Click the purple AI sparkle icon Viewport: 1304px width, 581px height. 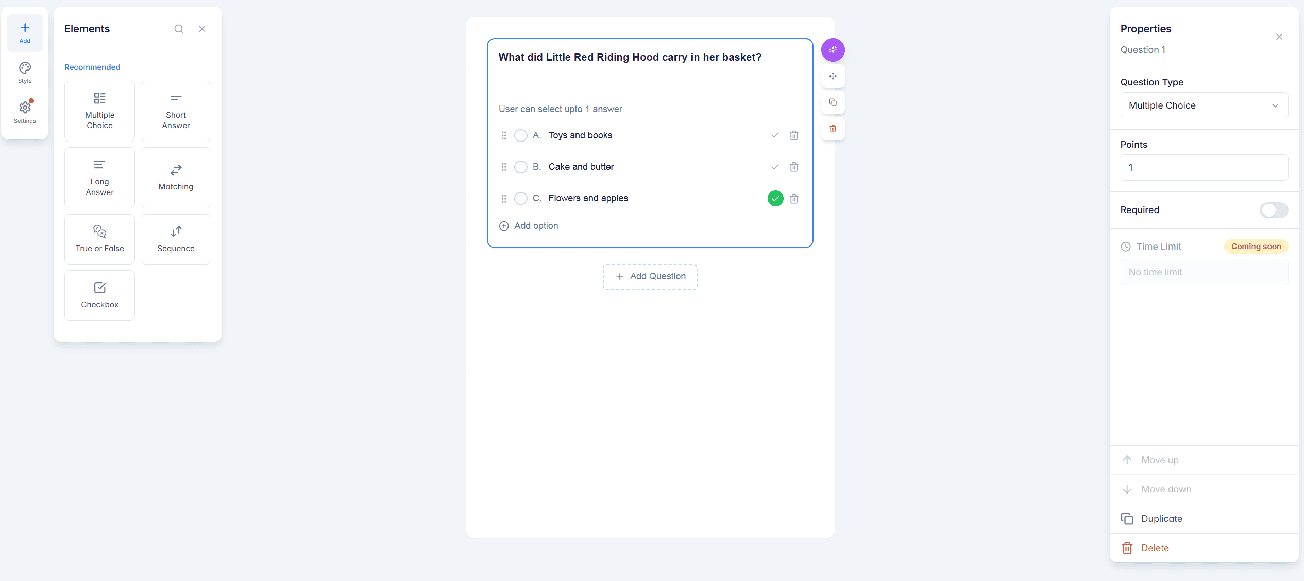833,50
